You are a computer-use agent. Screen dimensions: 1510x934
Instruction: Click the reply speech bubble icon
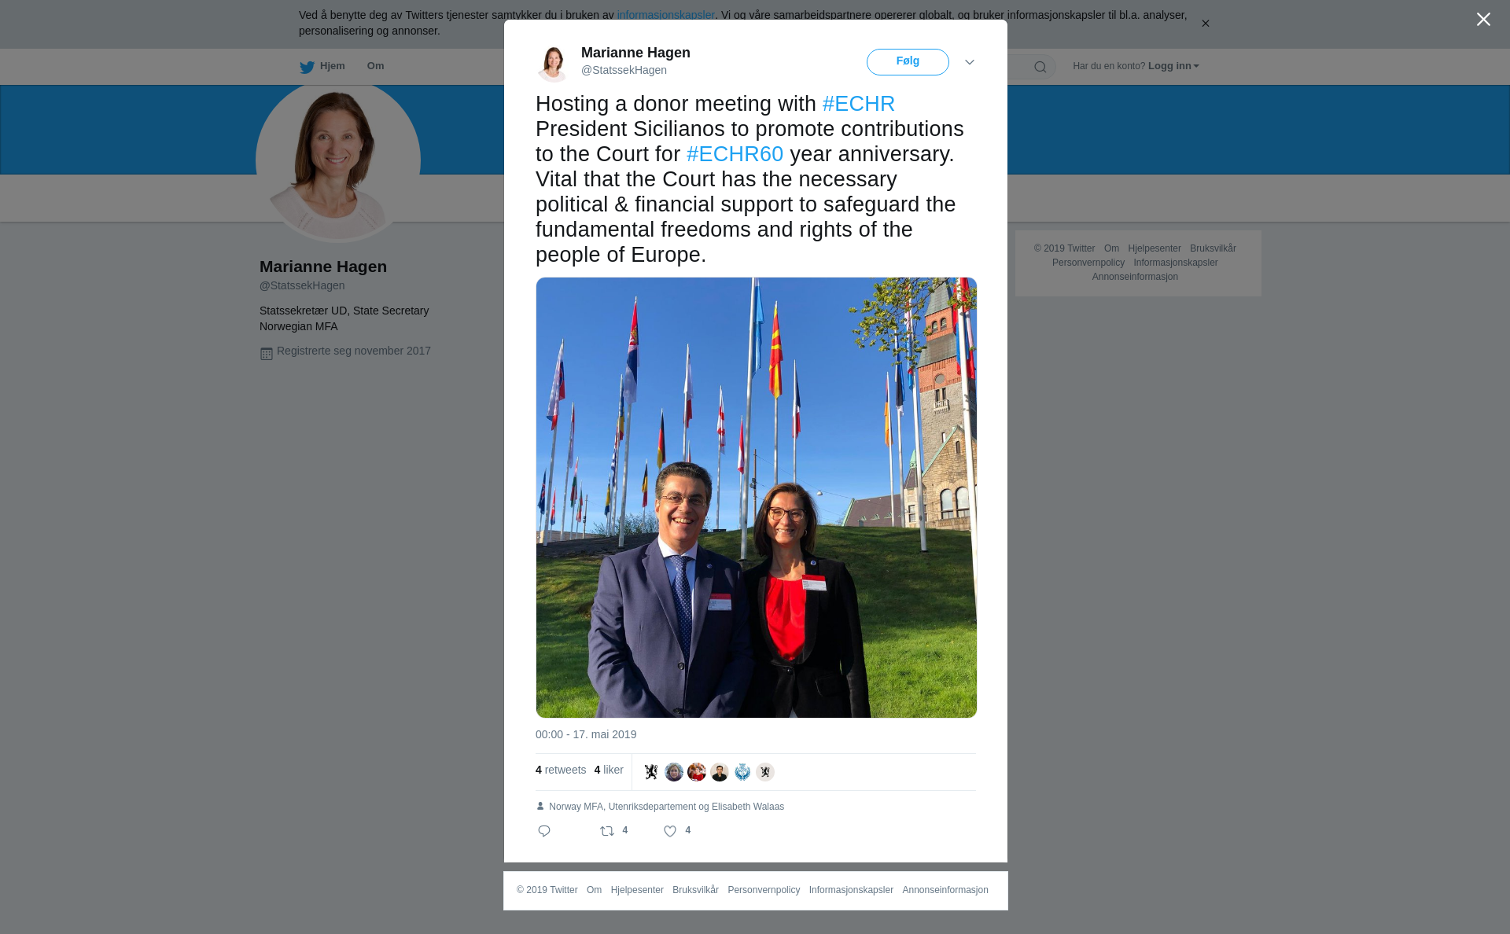pos(544,831)
